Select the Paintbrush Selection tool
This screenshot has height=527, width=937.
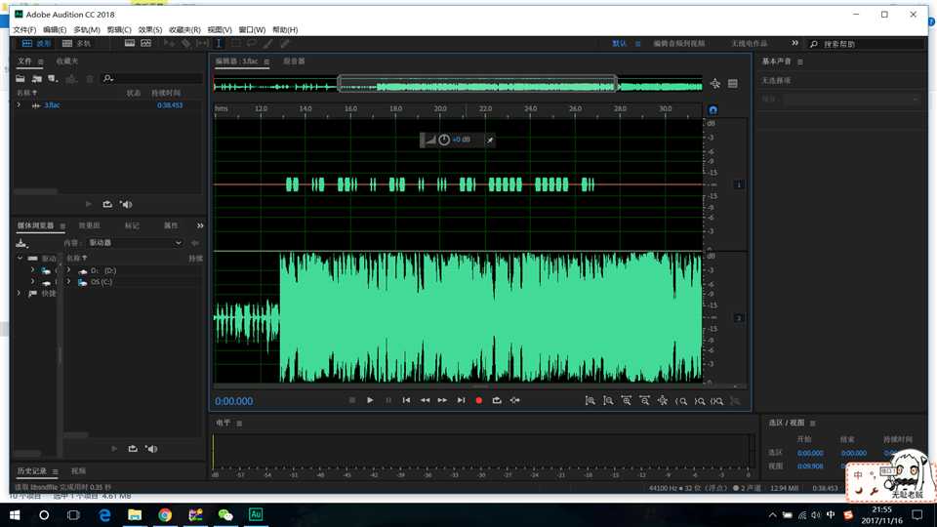tap(268, 44)
